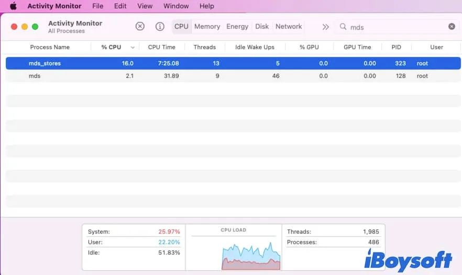Screen dimensions: 462x275
Task: Expand the toolbar overflow chevrons
Action: (325, 27)
